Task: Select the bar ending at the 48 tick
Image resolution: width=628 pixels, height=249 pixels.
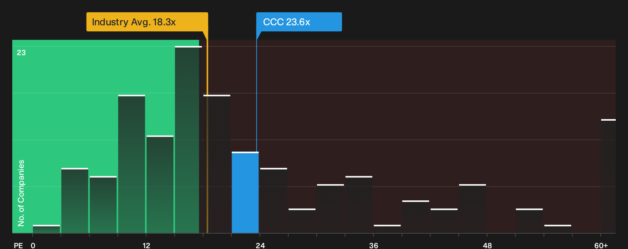Action: 473,209
